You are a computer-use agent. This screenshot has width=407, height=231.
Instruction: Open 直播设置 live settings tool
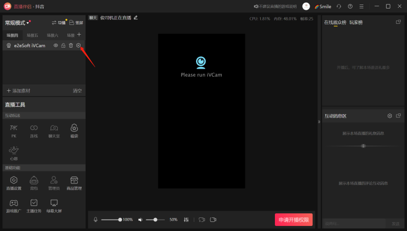(14, 183)
